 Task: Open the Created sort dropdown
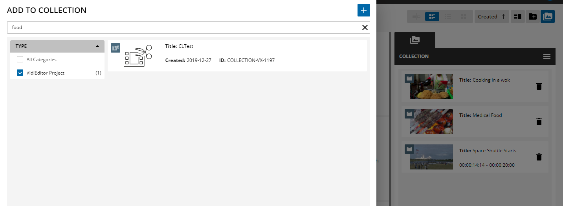[x=487, y=16]
